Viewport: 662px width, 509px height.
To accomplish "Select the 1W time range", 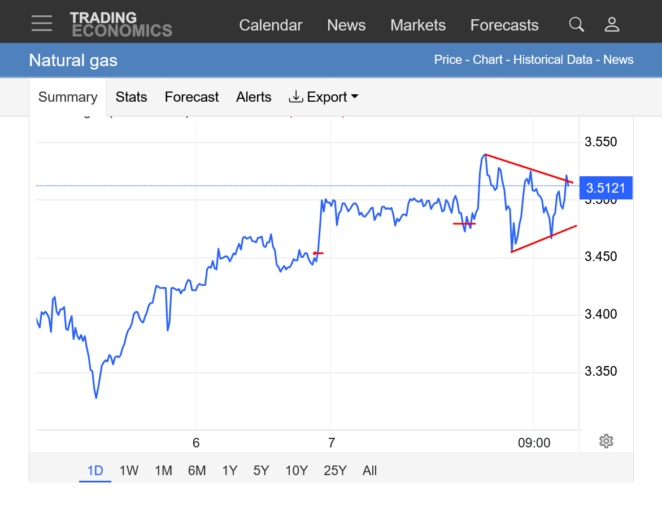I will tap(129, 471).
